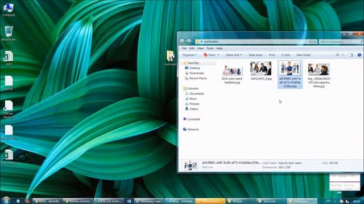Click the preview thumbnail in the details pane
The image size is (364, 204).
(x=190, y=165)
